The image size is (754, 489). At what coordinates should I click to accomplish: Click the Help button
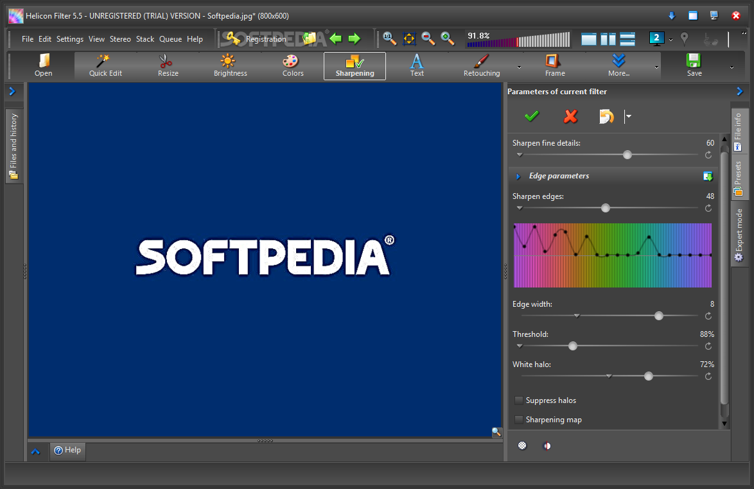(67, 450)
